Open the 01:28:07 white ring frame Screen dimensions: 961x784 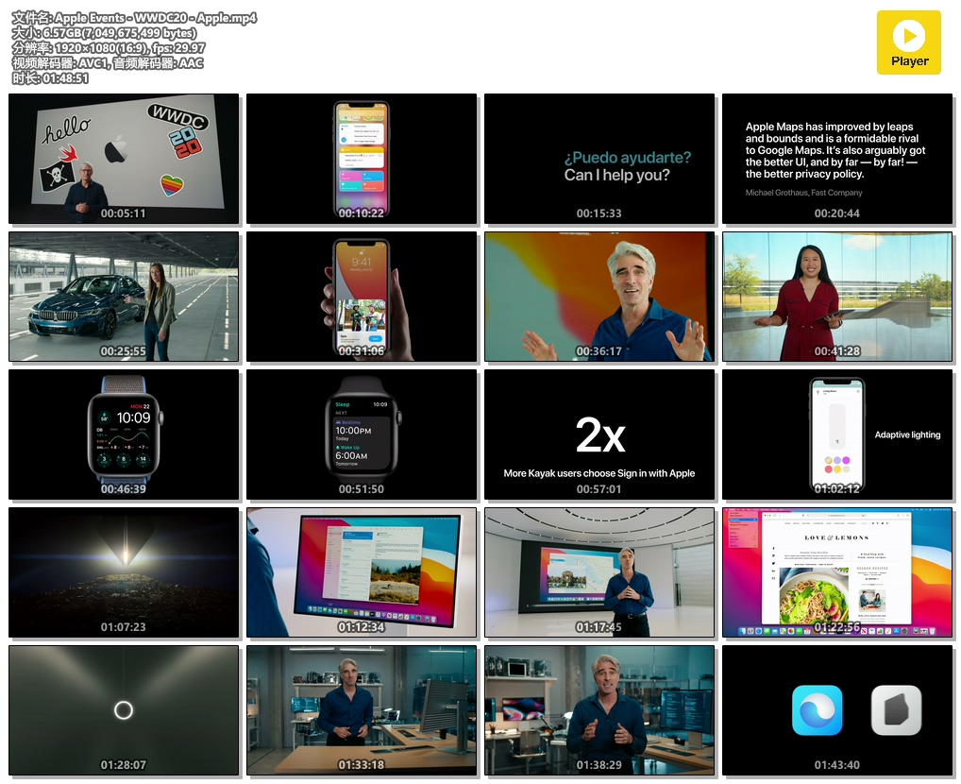tap(124, 710)
